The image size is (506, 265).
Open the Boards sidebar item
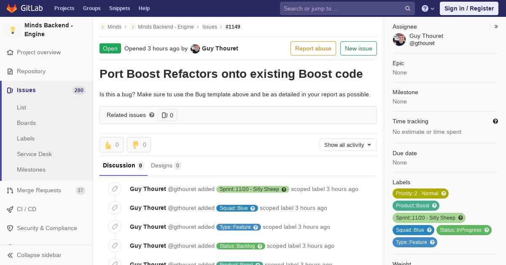click(x=26, y=123)
